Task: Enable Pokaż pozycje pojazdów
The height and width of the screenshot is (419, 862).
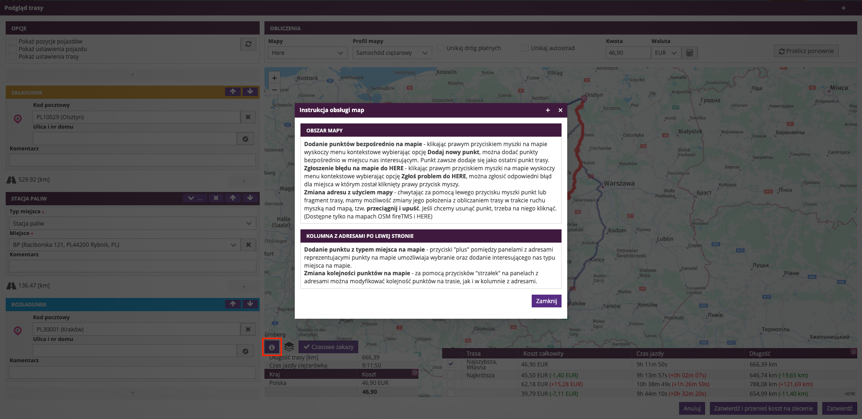Action: coord(13,42)
